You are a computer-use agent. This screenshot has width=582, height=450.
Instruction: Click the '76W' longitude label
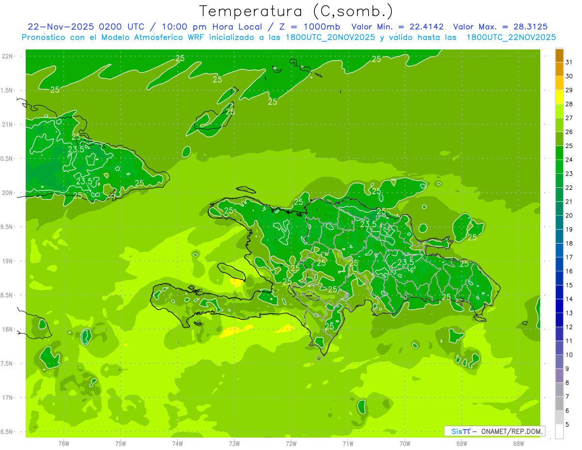click(64, 443)
